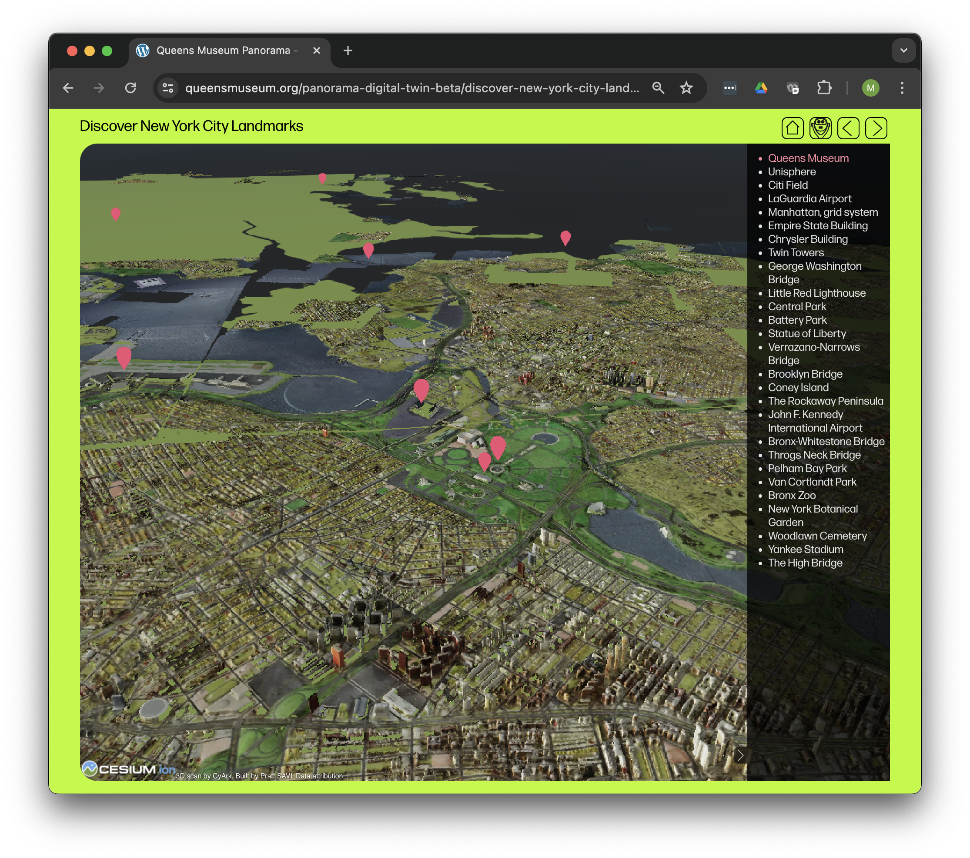Screen dimensions: 970x858
Task: Click the password manager dots extension icon
Action: pyautogui.click(x=730, y=88)
